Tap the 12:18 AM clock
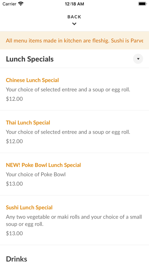 [74, 4]
